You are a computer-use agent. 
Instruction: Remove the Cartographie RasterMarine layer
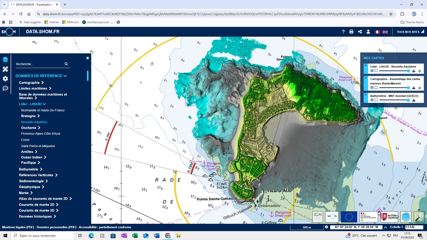coord(365,78)
